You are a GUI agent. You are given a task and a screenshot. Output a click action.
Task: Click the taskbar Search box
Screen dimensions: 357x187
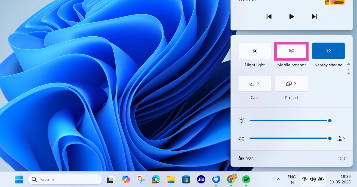[65, 179]
